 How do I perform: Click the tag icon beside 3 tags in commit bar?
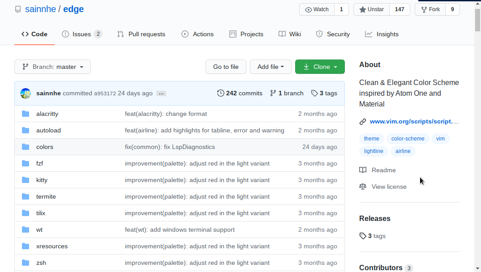(314, 93)
